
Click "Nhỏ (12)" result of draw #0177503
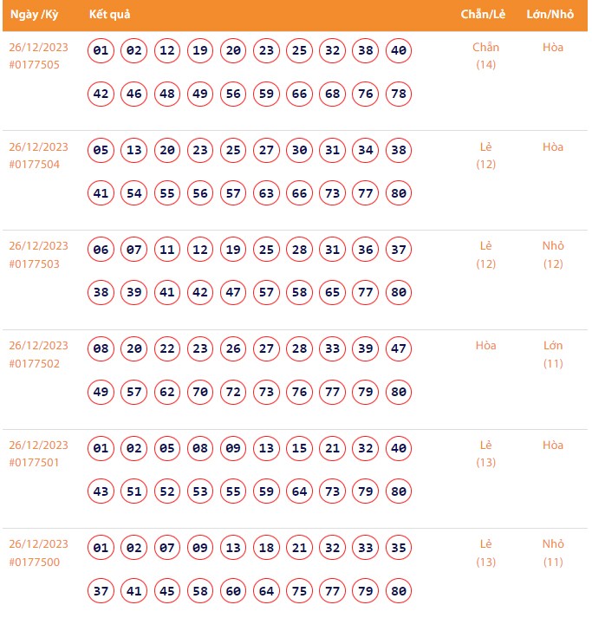(x=553, y=254)
